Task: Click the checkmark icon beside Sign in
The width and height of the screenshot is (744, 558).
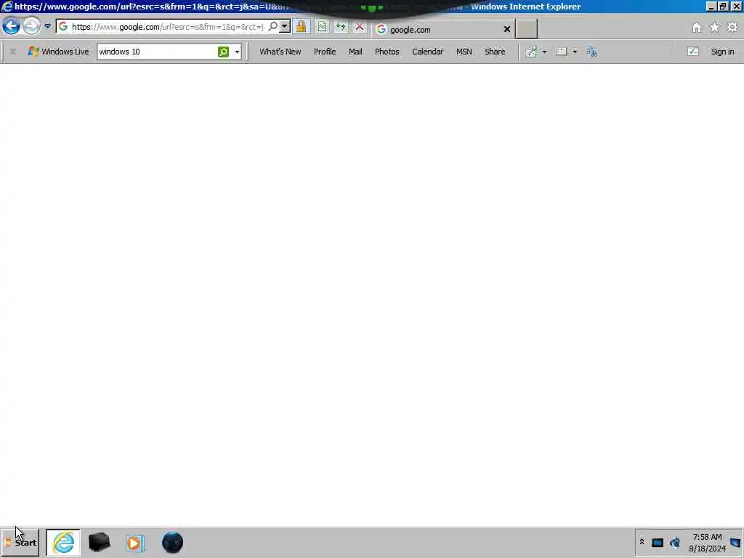Action: (x=692, y=52)
